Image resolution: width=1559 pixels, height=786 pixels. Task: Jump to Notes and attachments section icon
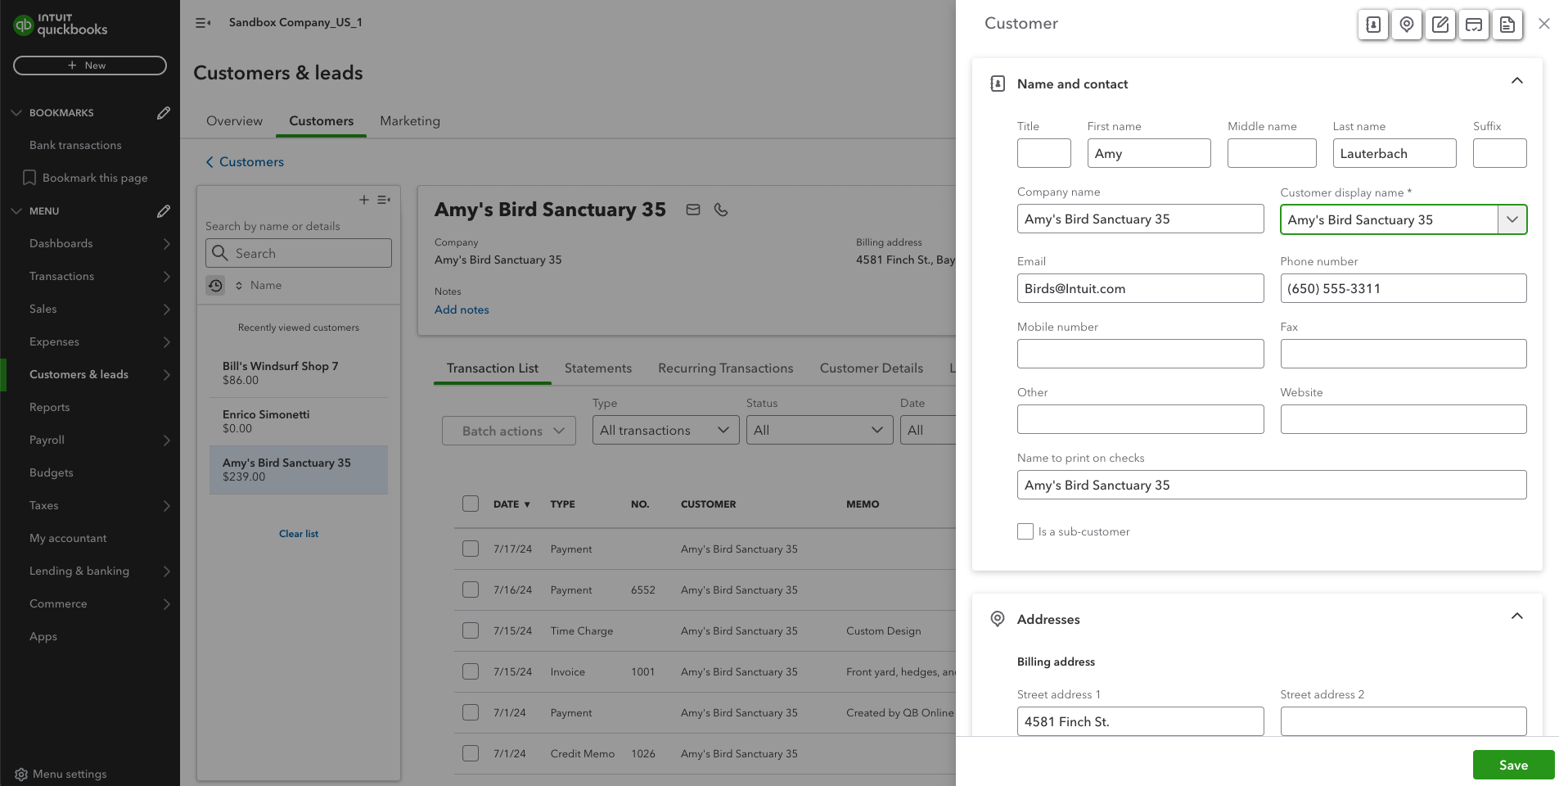click(x=1440, y=25)
